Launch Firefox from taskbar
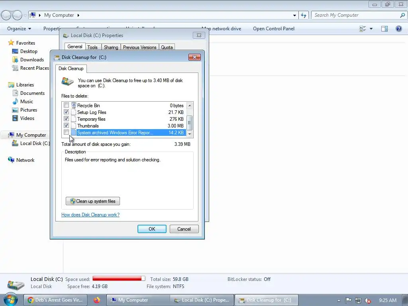Screen dimensions: 408x306 pyautogui.click(x=97, y=300)
